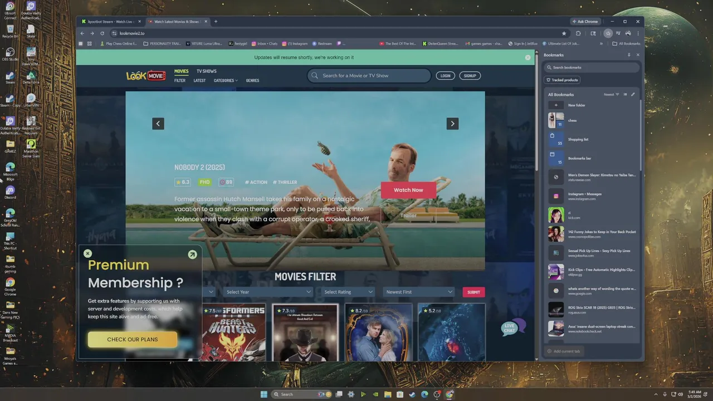Screen dimensions: 713x401
Task: Close the green updates notice banner
Action: click(528, 57)
